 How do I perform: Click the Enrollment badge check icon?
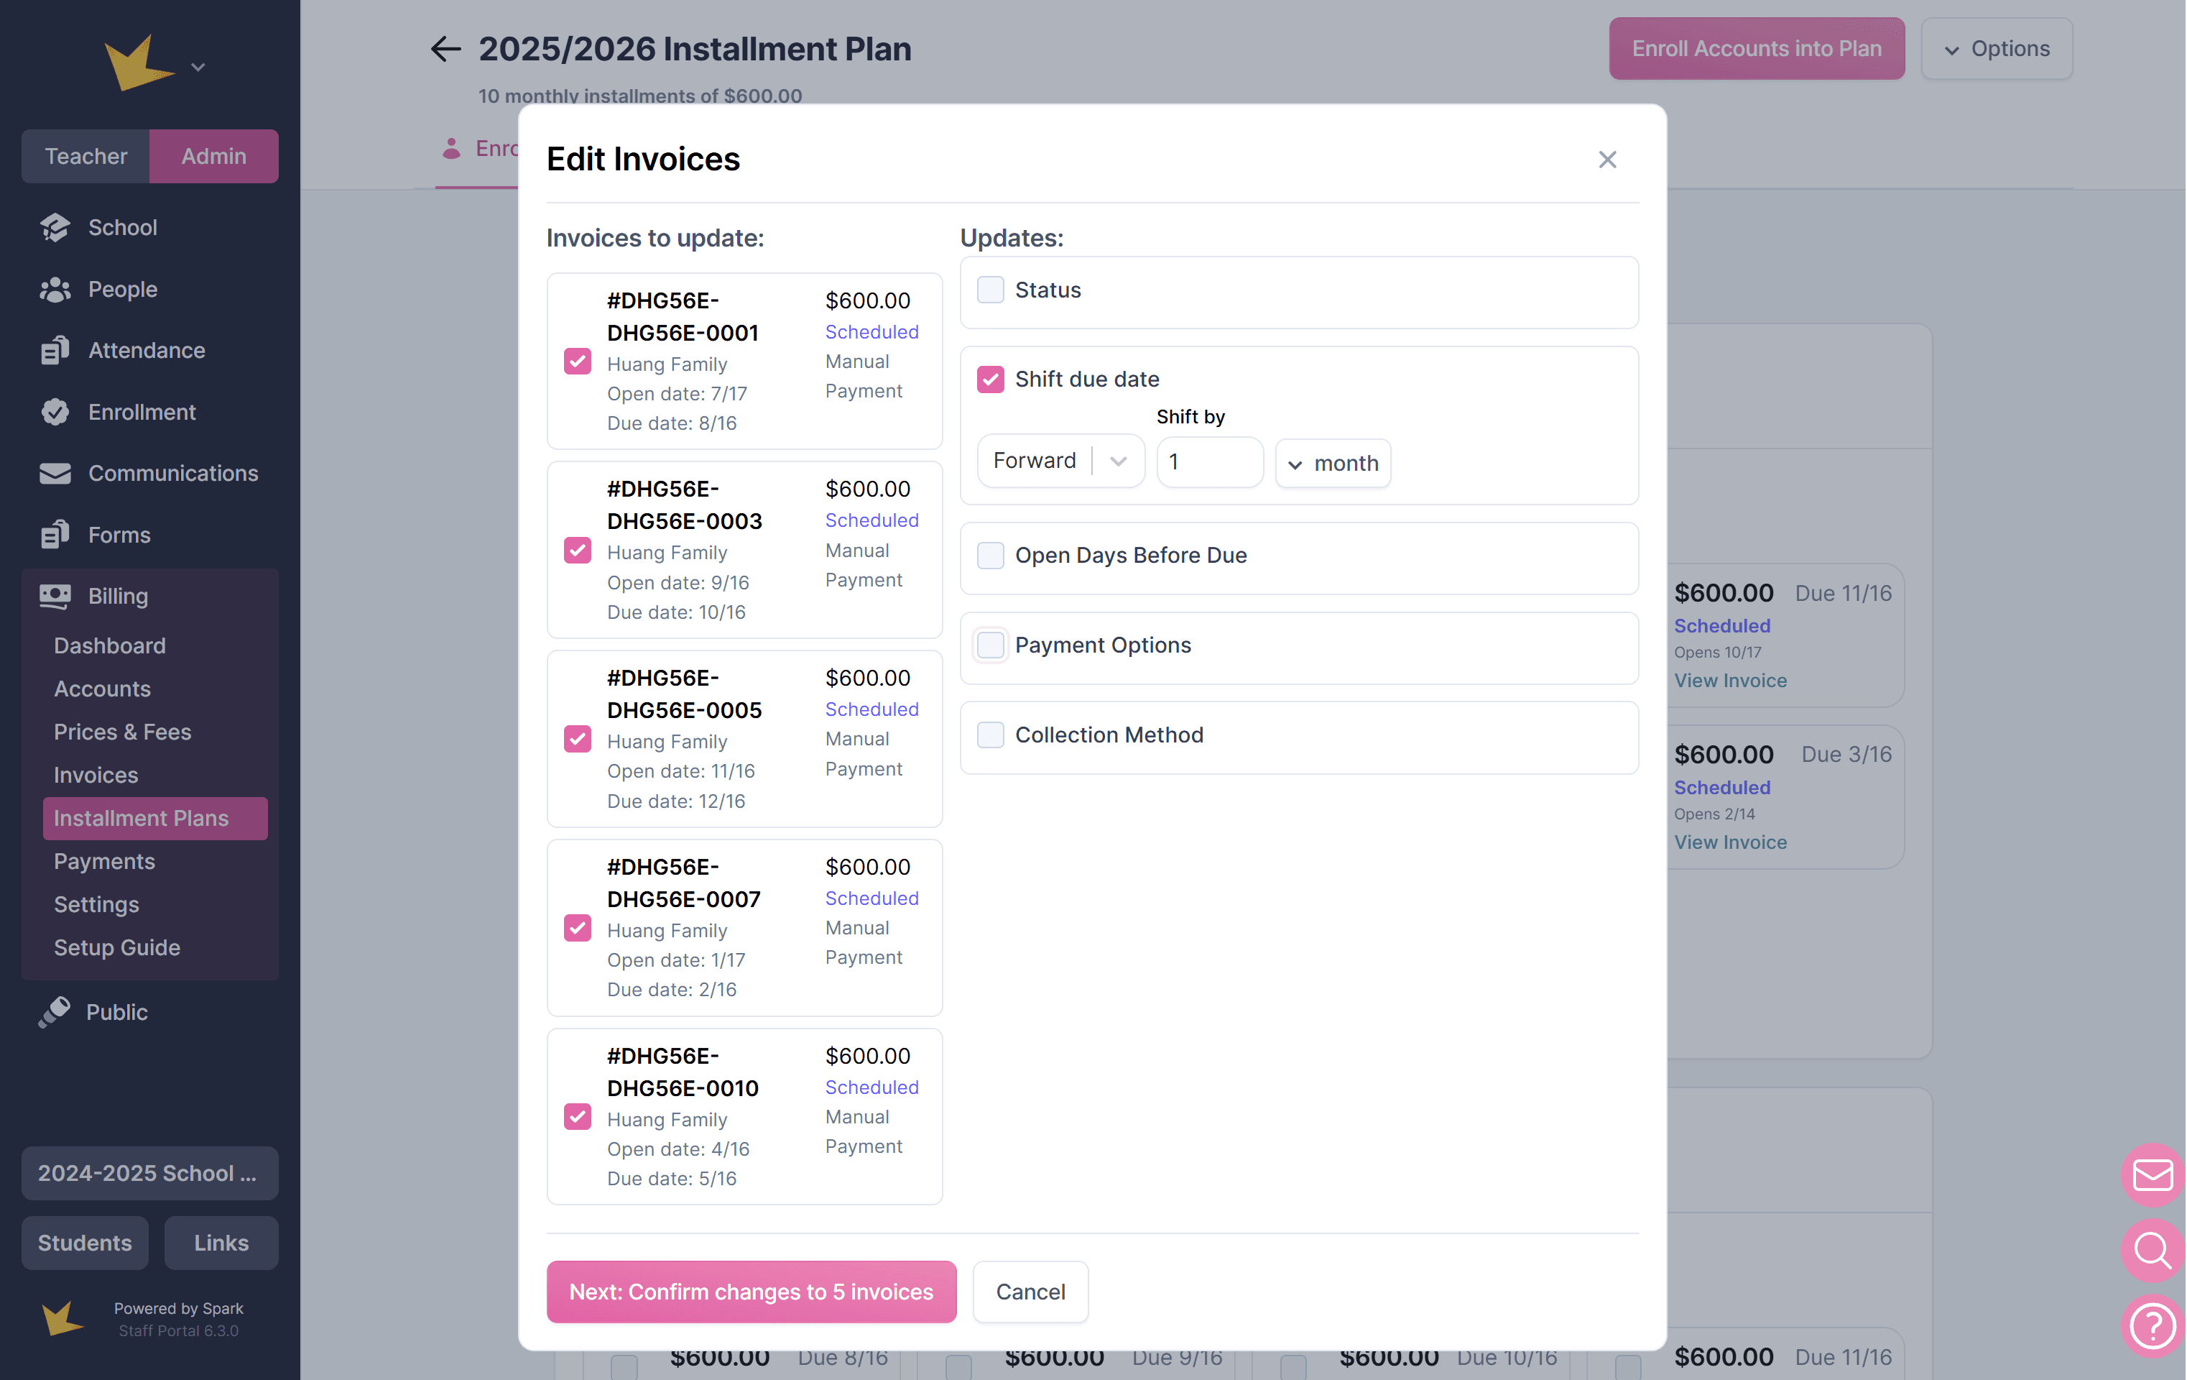click(x=55, y=413)
